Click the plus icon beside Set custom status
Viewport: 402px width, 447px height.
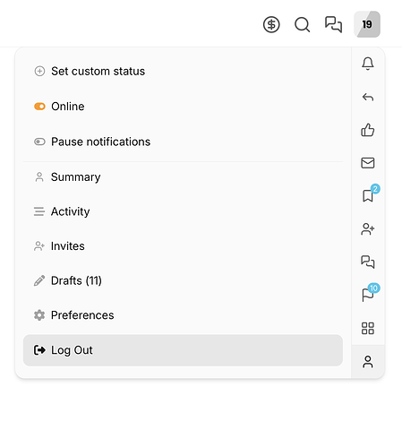coord(39,71)
